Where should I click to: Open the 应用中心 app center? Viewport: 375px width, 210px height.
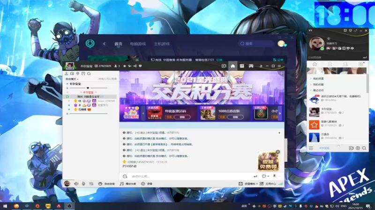coord(268,184)
